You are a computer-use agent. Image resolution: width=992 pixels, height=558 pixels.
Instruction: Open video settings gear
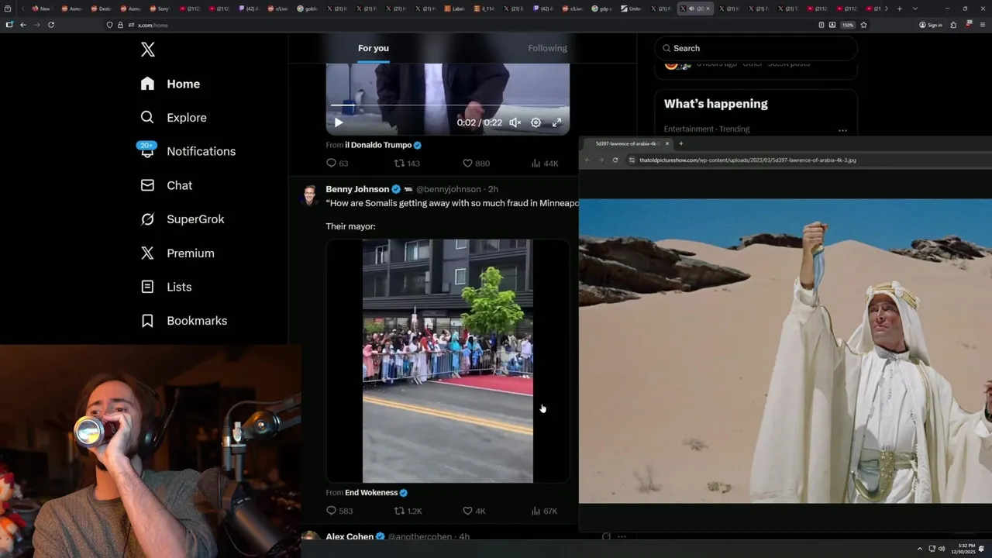coord(536,122)
